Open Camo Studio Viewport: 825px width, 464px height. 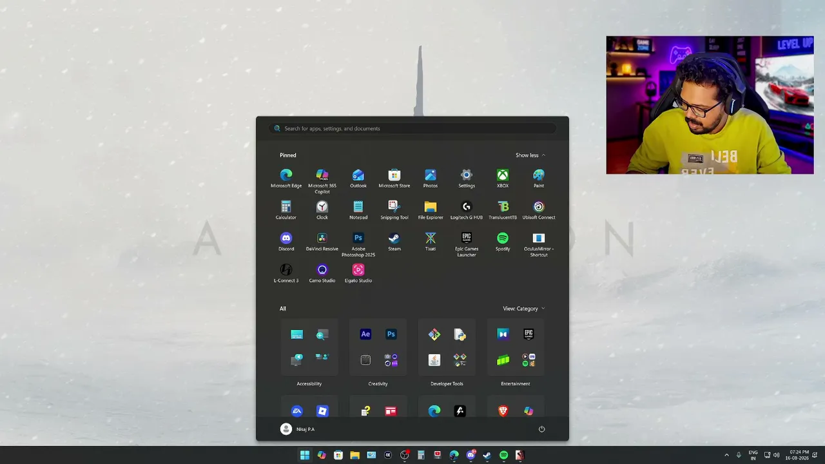coord(322,273)
